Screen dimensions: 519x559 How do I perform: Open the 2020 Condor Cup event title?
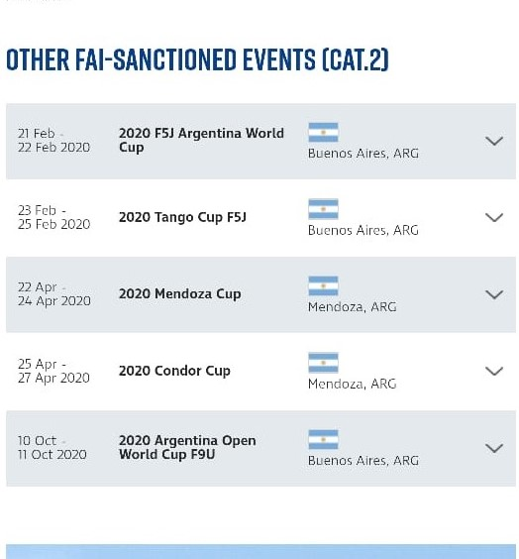coord(174,371)
